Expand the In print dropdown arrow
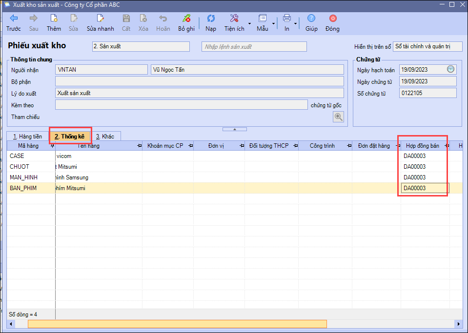468x333 pixels. (x=296, y=23)
